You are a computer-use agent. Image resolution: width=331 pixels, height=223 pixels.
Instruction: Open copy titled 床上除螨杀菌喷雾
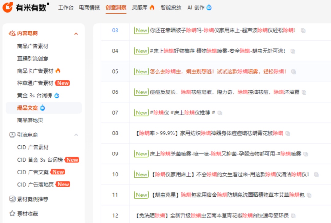(x=226, y=154)
